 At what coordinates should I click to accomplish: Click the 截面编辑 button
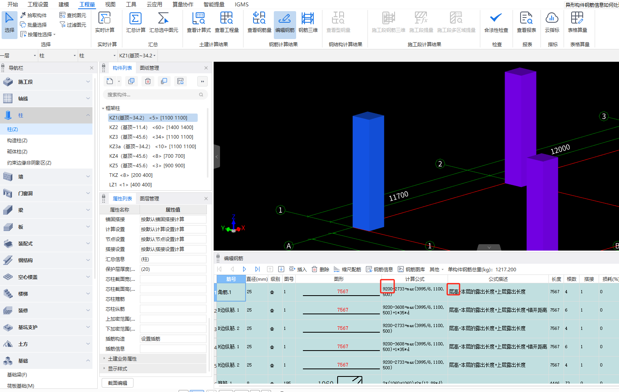[118, 383]
